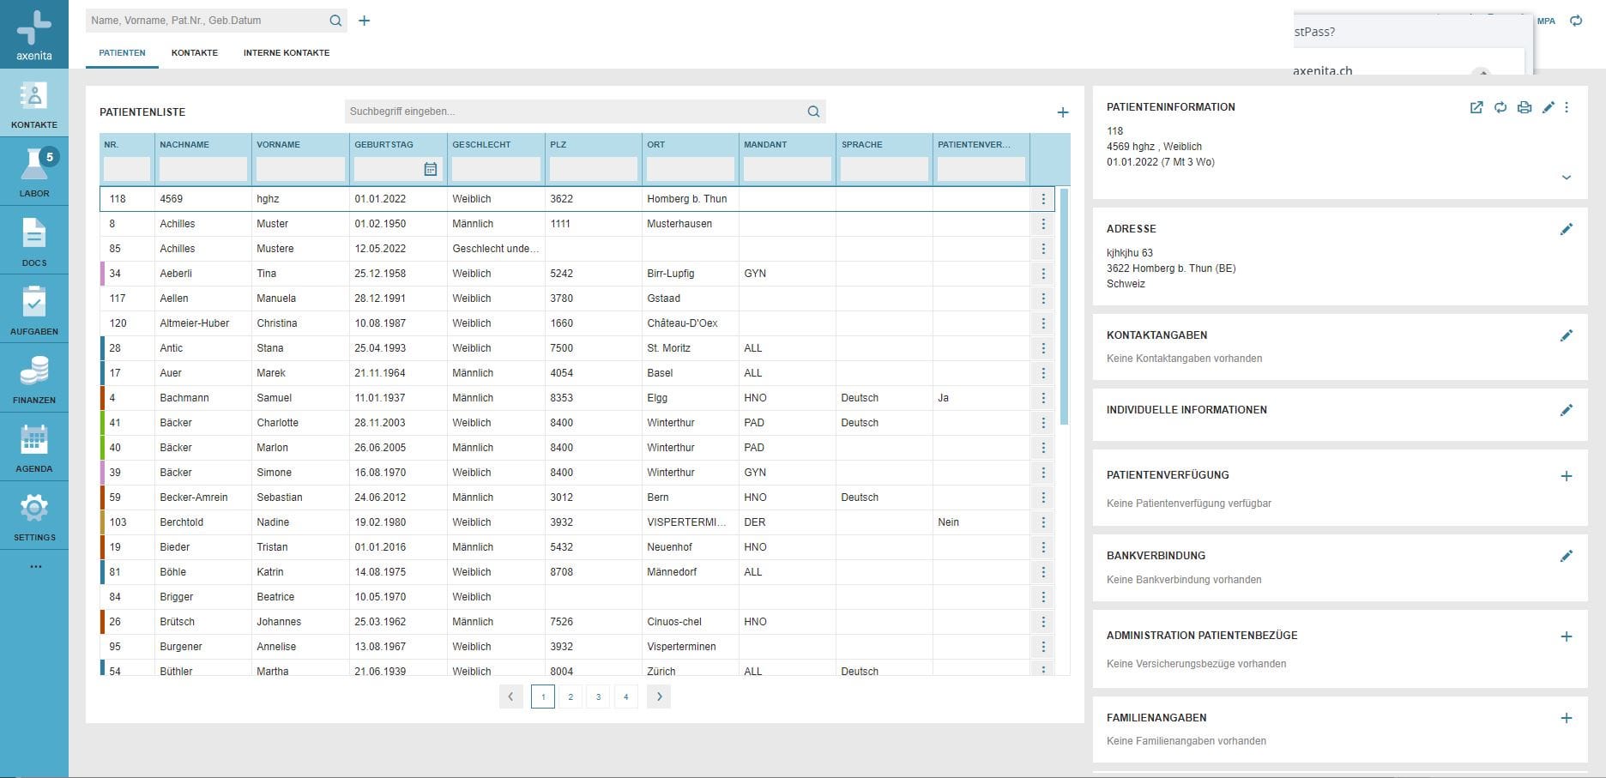
Task: Click the Nachname column filter box
Action: point(203,169)
